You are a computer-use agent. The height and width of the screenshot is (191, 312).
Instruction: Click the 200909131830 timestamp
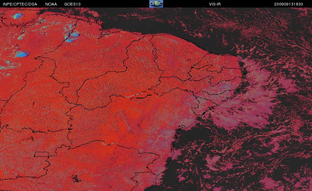point(289,4)
